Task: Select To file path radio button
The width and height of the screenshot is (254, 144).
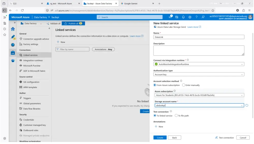Action: click(x=176, y=116)
